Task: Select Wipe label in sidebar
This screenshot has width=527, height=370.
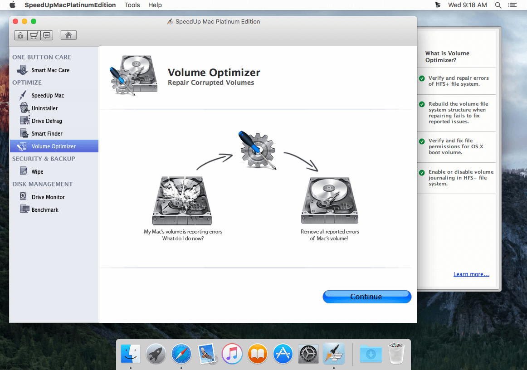Action: tap(37, 172)
